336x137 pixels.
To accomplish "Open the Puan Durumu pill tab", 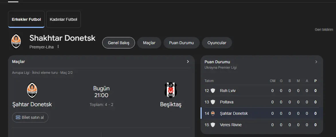I will [182, 43].
